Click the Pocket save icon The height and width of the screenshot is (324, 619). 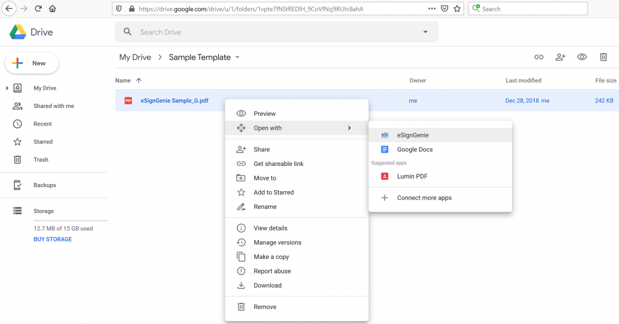point(444,8)
